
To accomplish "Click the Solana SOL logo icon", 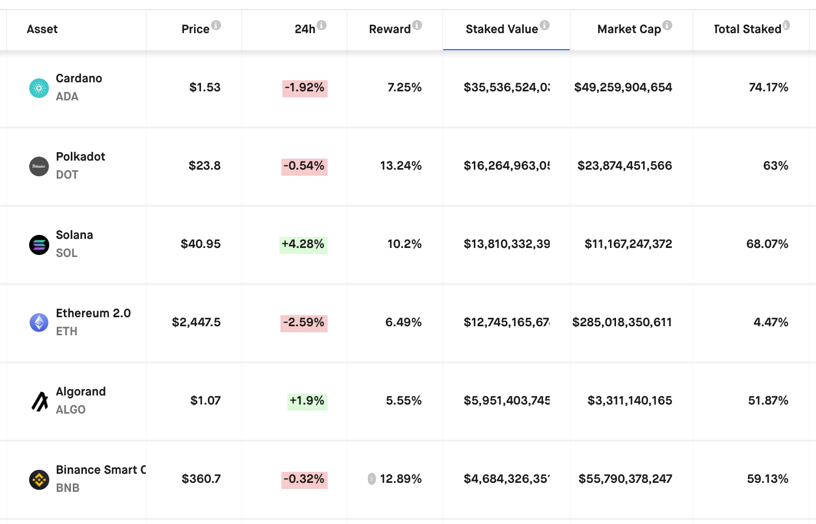I will click(39, 245).
